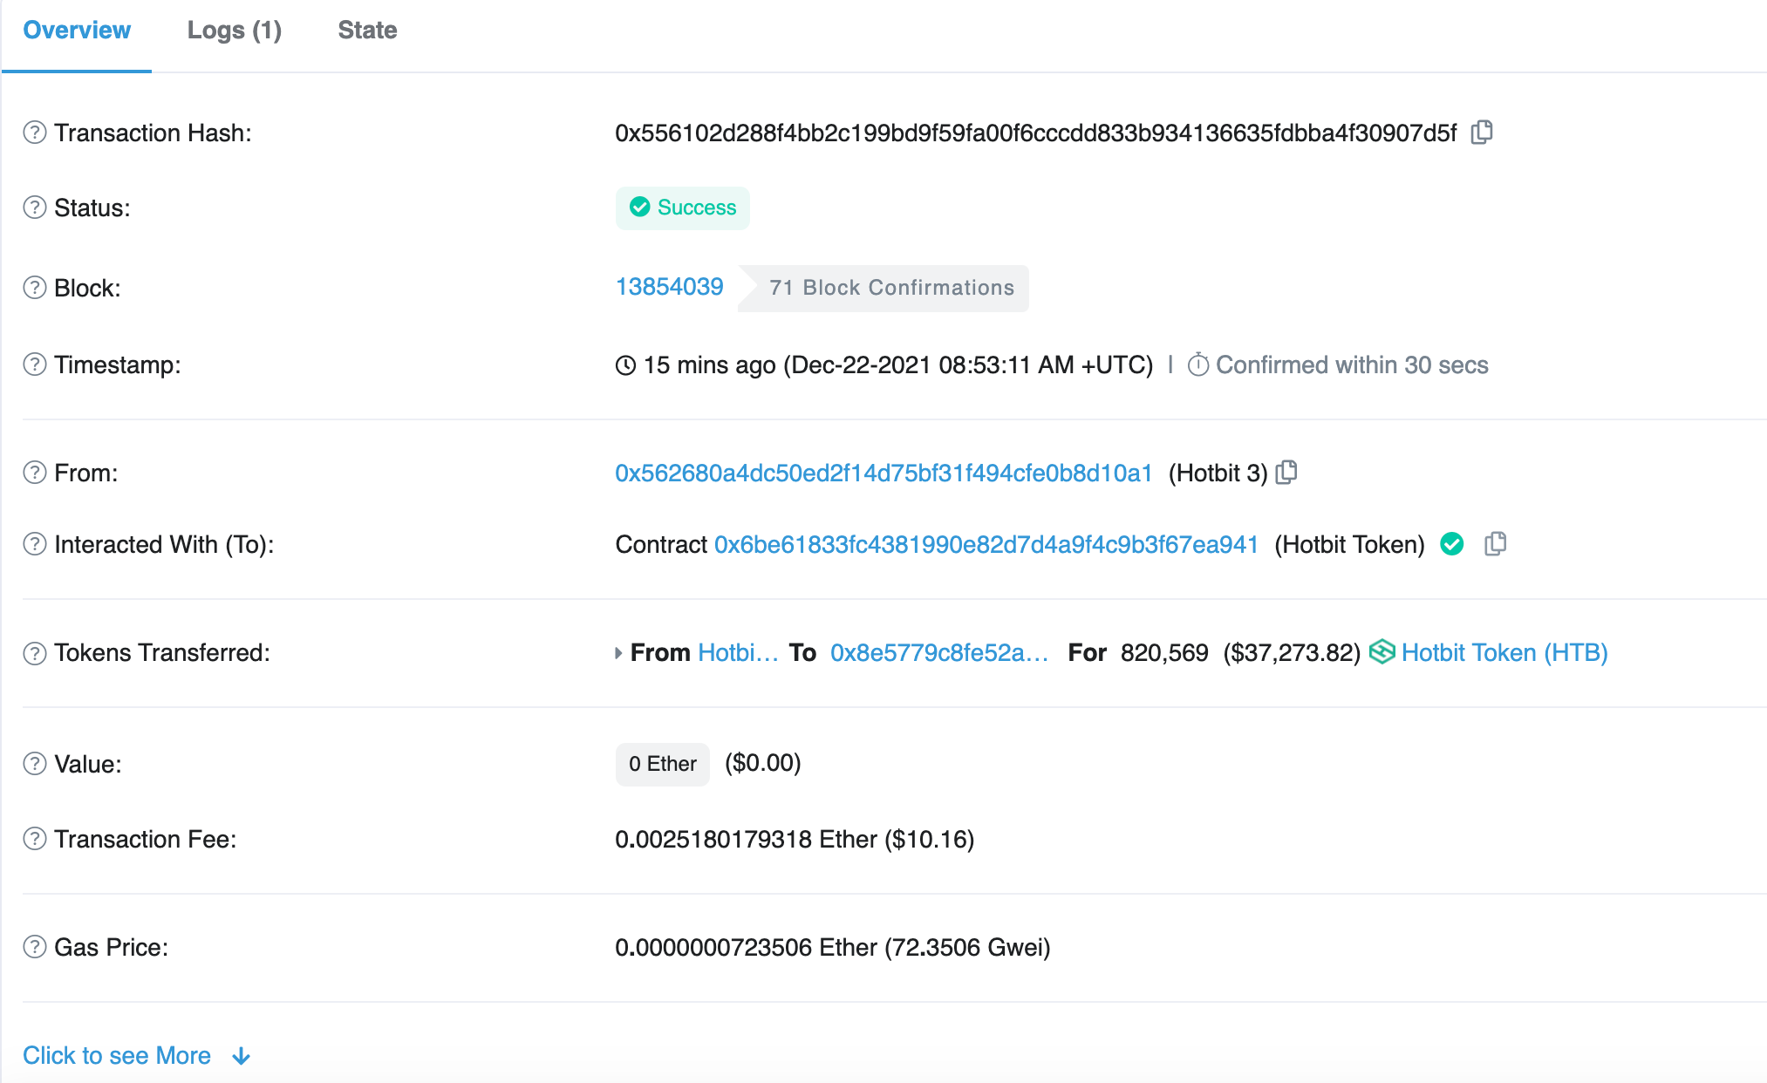The height and width of the screenshot is (1083, 1767).
Task: Switch to the Logs (1) tab
Action: pyautogui.click(x=234, y=31)
